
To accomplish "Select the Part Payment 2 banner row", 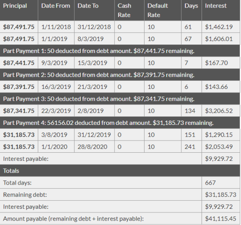I will [120, 75].
